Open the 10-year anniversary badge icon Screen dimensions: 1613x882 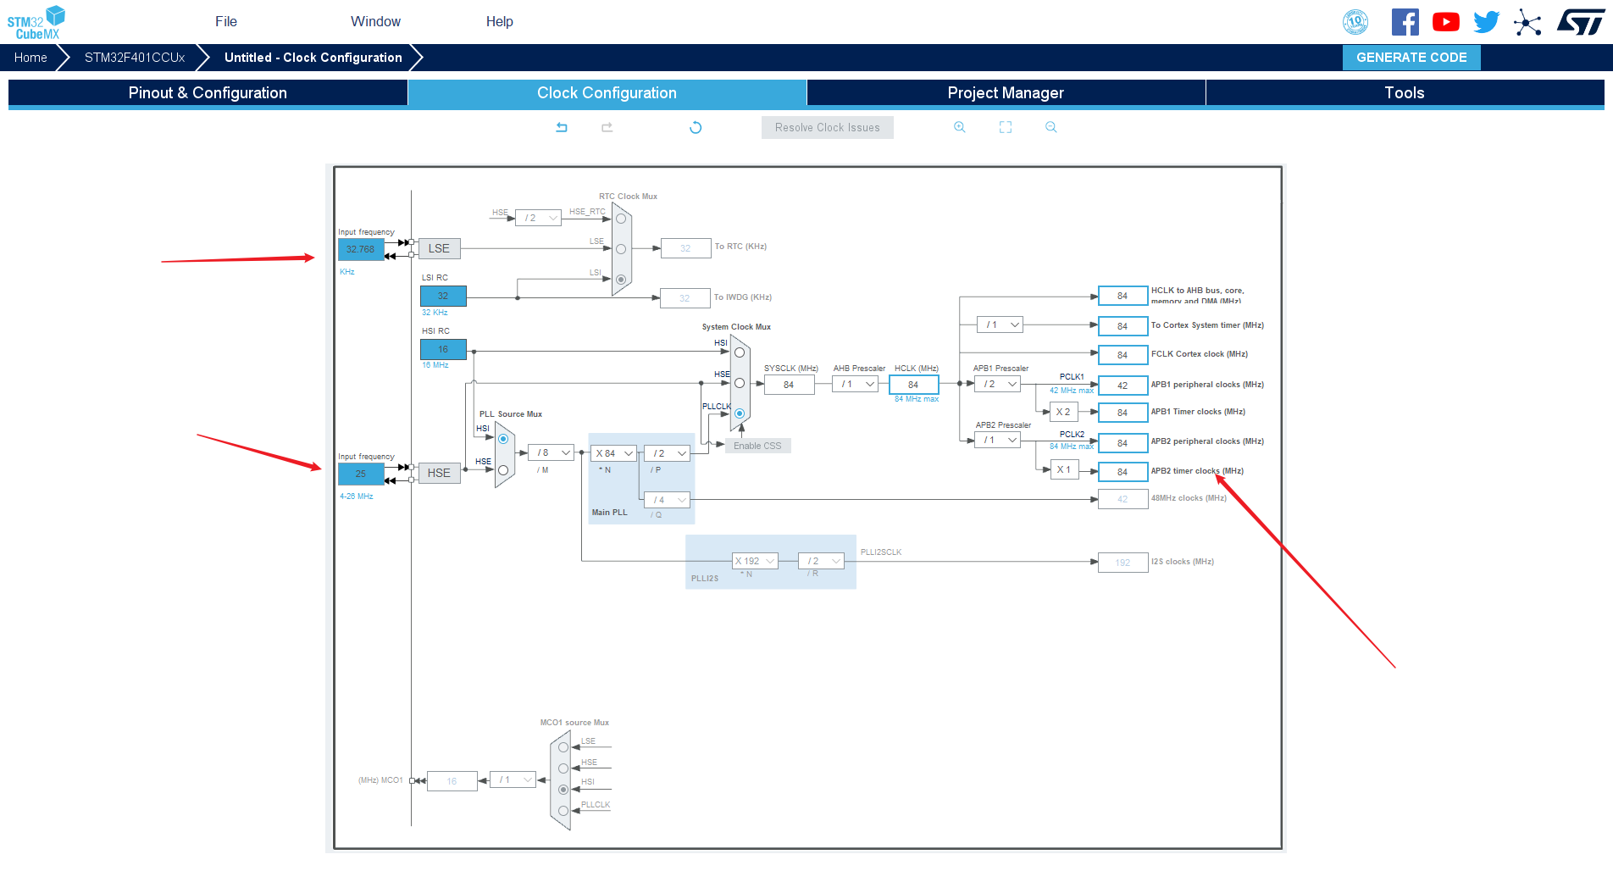(1355, 22)
